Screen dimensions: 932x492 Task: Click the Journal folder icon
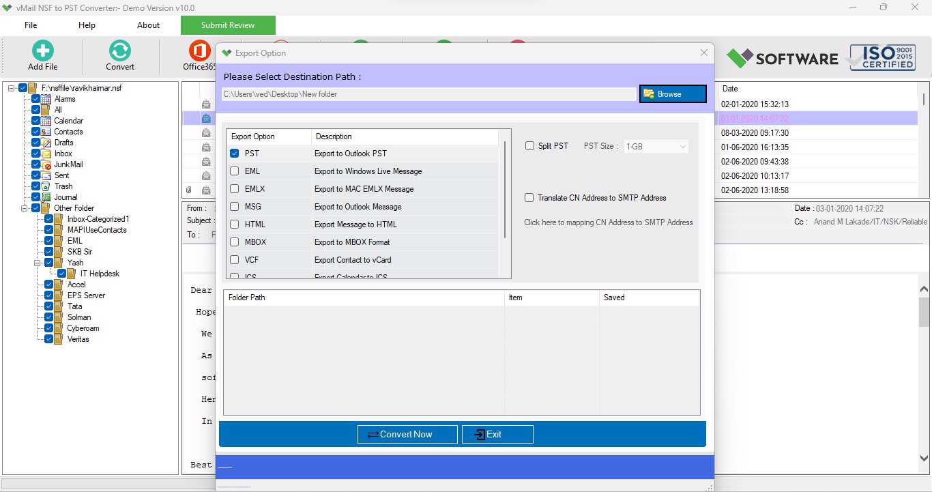coord(46,197)
